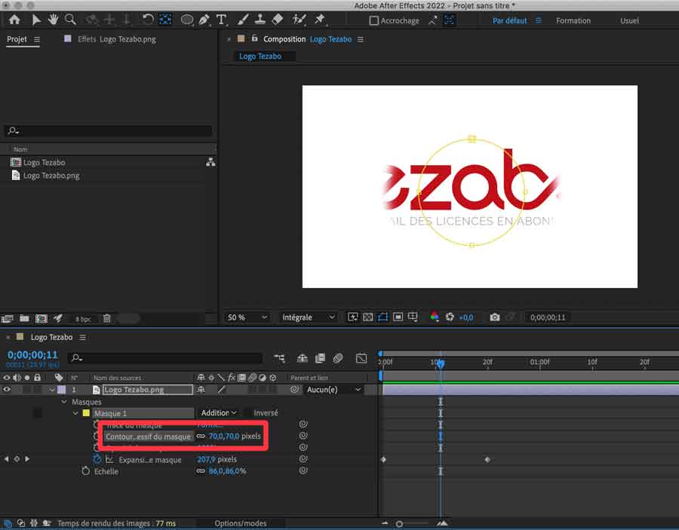Toggle constrain link on Echelle values
The width and height of the screenshot is (679, 530).
click(201, 470)
